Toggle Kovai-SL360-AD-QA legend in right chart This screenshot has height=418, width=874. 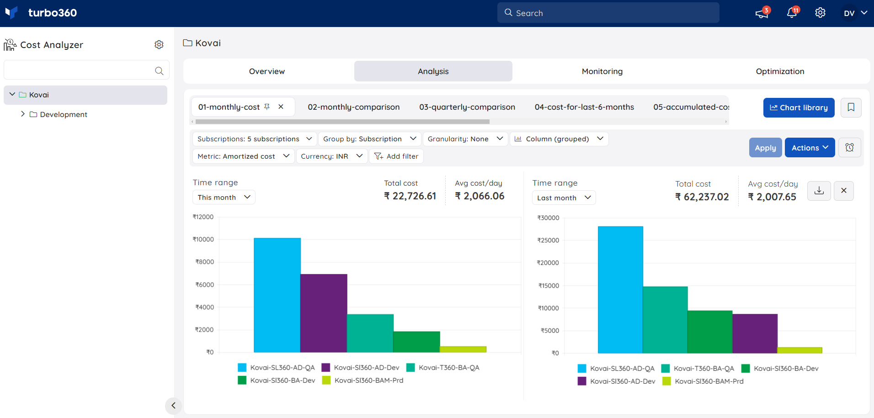click(616, 369)
